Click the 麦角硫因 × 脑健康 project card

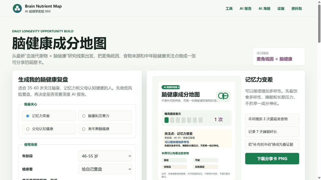(279, 57)
